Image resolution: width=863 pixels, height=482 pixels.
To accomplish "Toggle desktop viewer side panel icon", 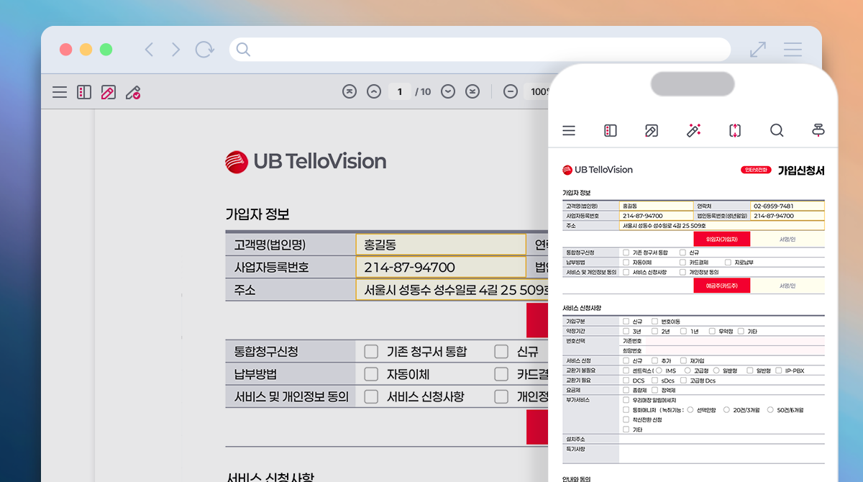I will pyautogui.click(x=84, y=92).
